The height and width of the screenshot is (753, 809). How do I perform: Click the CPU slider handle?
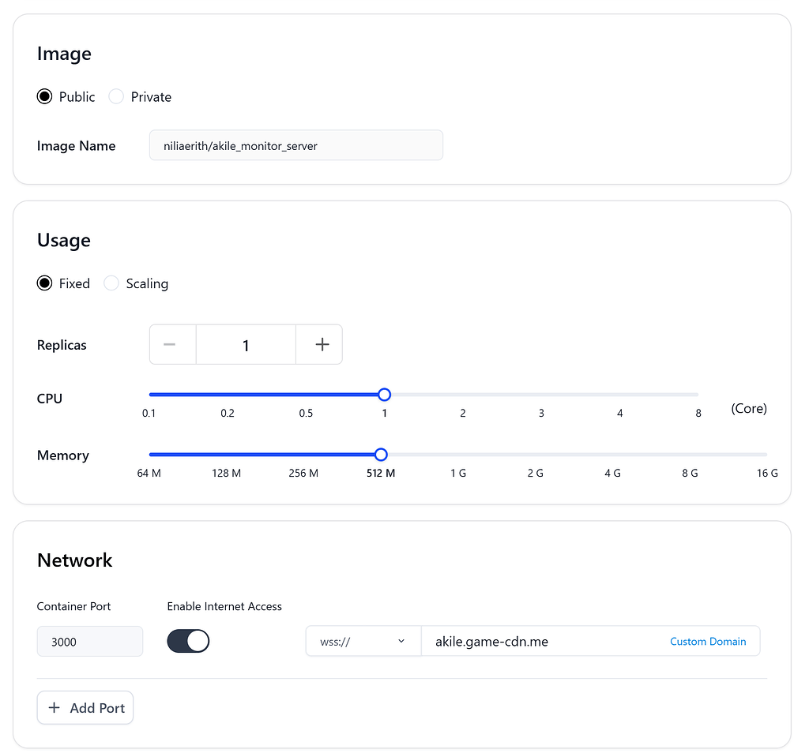tap(385, 395)
